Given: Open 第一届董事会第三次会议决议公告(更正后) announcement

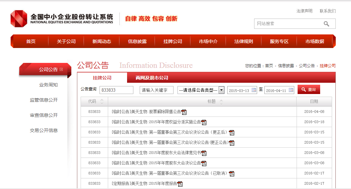Looking at the screenshot, I should click(170, 132).
